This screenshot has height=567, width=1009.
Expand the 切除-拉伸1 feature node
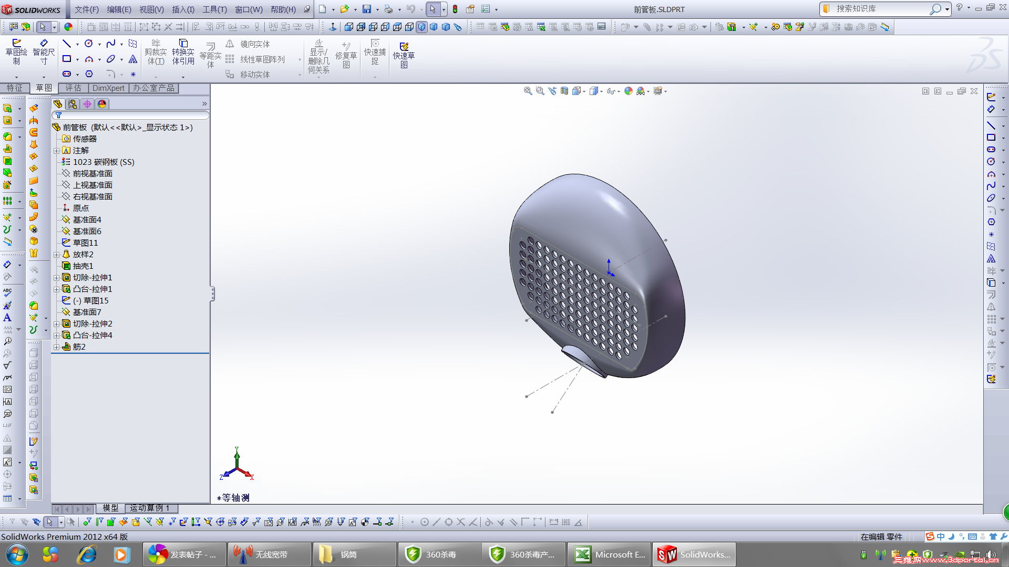(x=56, y=278)
